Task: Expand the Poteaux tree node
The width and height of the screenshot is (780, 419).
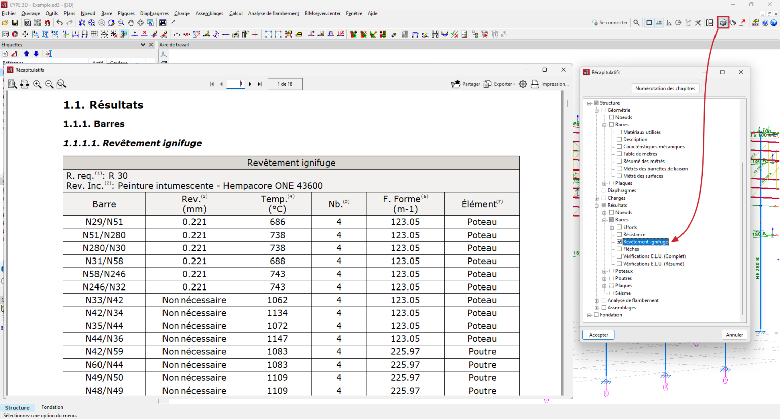Action: [604, 271]
